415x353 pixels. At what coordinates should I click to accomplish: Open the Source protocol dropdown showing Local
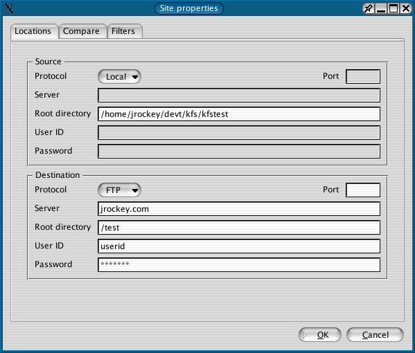coord(119,77)
